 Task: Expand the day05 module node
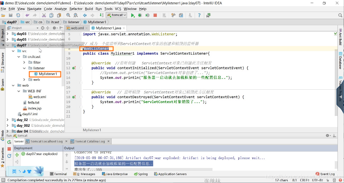tap(8, 40)
